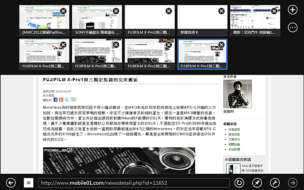304x190 pixels.
Task: Open the tab menu ellipsis button
Action: coord(293,28)
